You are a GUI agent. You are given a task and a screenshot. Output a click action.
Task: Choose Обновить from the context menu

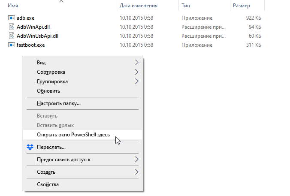pos(48,91)
